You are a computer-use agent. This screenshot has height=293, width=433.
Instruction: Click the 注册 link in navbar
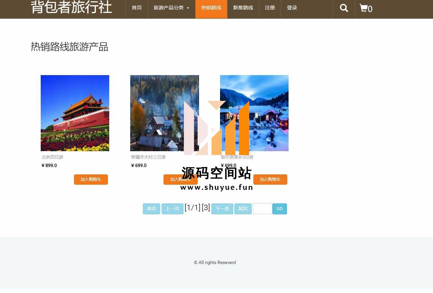[270, 8]
